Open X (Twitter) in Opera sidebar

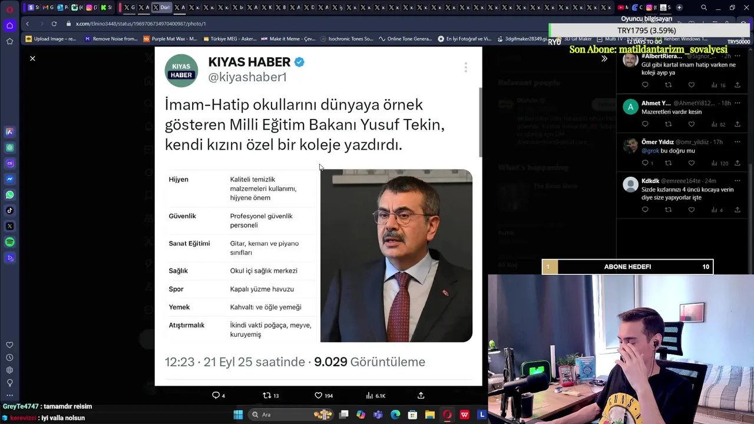(x=9, y=226)
